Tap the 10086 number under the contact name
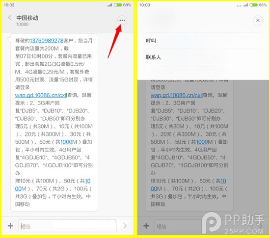The height and width of the screenshot is (238, 270). click(x=23, y=24)
